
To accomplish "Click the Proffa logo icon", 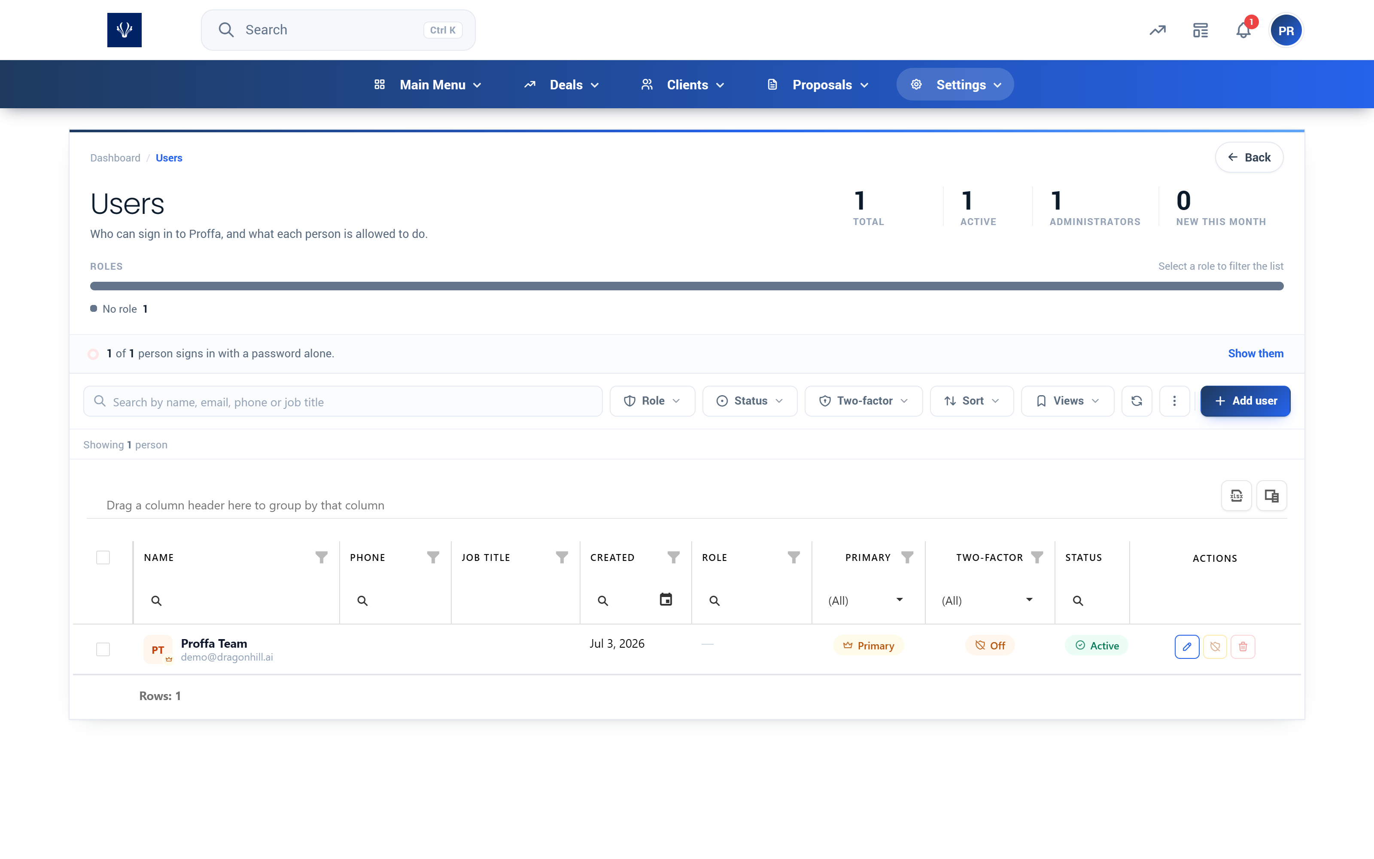I will click(125, 30).
